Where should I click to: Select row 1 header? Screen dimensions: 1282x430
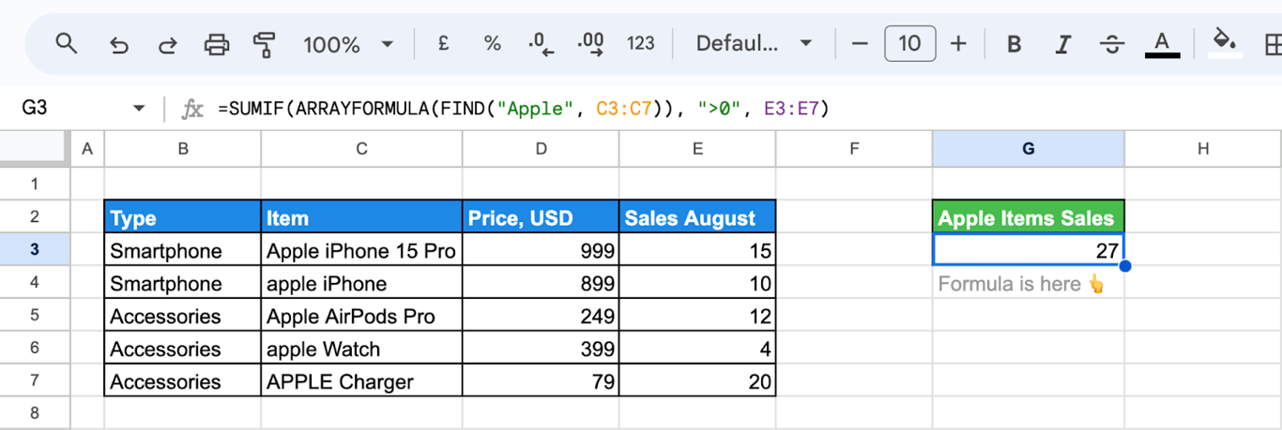coord(35,184)
